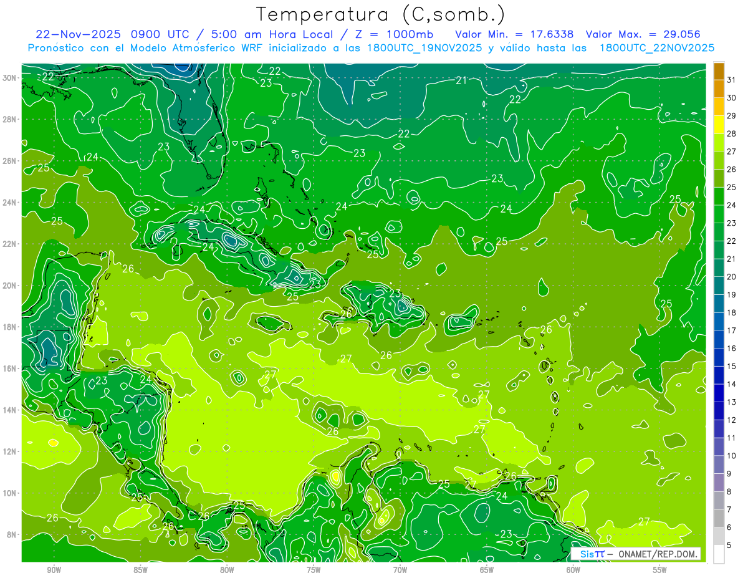Click the yellow color bar segment between 28 and 29
The width and height of the screenshot is (748, 578).
(x=719, y=124)
